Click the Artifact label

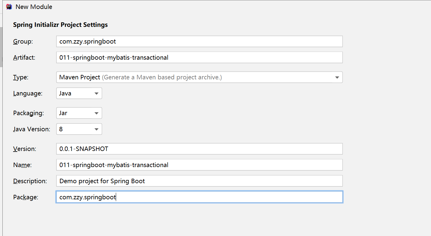point(24,58)
